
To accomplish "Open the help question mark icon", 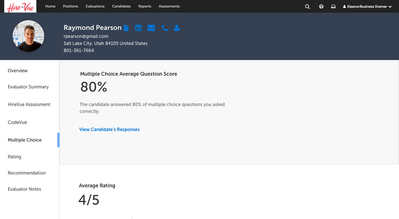I will tap(321, 6).
